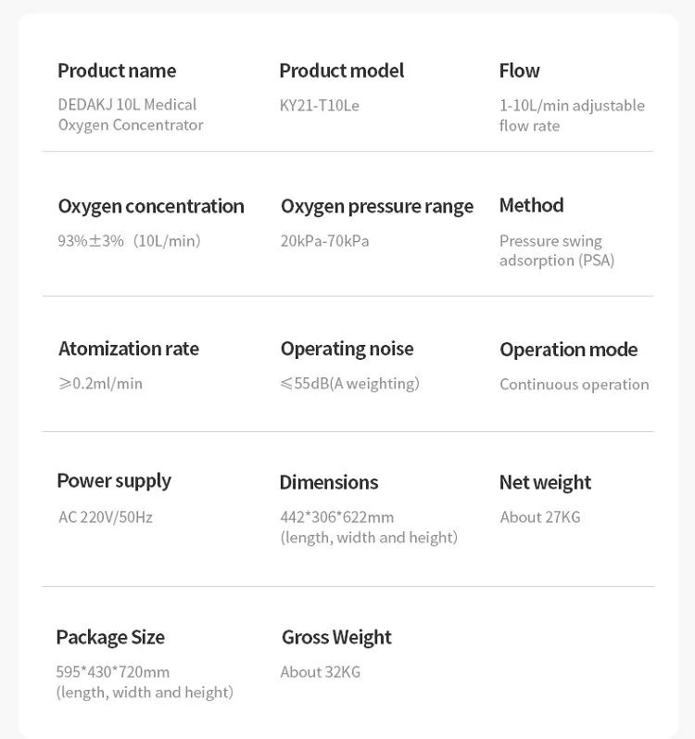This screenshot has width=695, height=739.
Task: Select model number KY21-T10Le
Action: [x=320, y=106]
